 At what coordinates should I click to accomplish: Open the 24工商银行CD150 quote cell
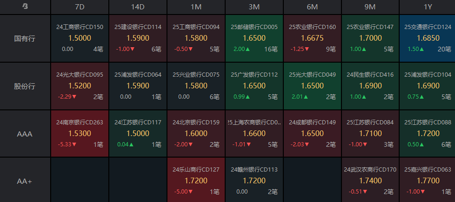(x=80, y=38)
